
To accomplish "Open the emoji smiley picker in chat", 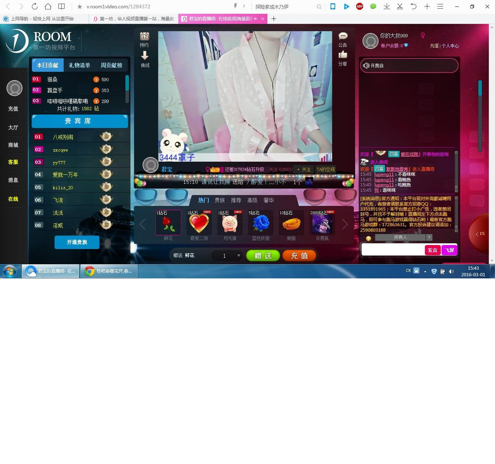I will (x=369, y=238).
